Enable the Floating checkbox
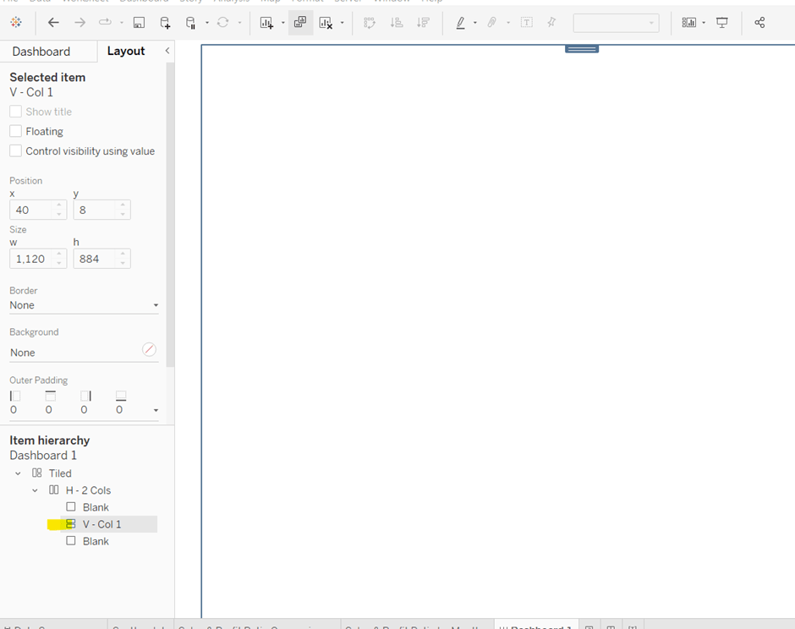Image resolution: width=795 pixels, height=629 pixels. (x=15, y=131)
